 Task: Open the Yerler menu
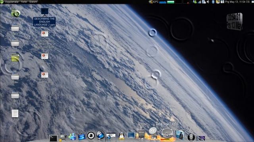pos(24,2)
